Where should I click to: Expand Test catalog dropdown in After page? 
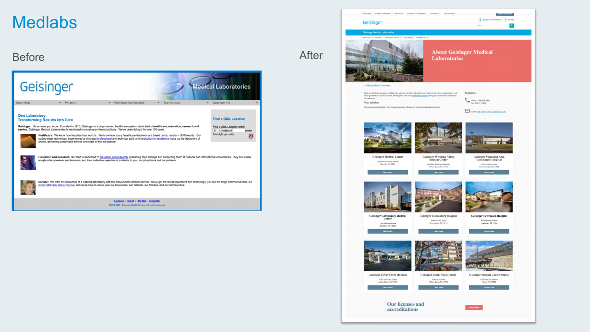pos(409,37)
